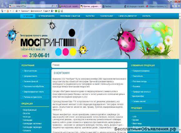This screenshot has height=133, width=181.
Task: Switch to the 'Отзывы' tab
Action: tap(156, 6)
